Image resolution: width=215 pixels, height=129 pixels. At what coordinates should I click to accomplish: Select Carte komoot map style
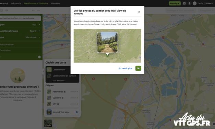pos(62,70)
